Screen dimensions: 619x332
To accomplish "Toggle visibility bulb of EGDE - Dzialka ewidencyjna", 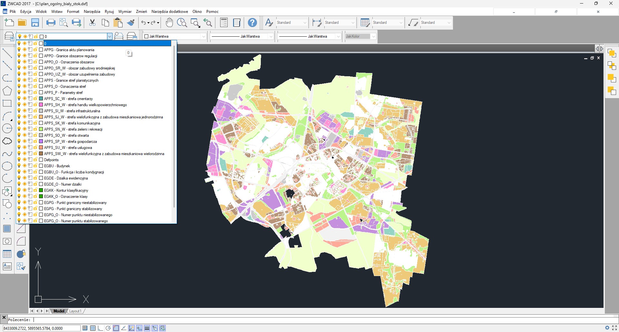I will [19, 178].
